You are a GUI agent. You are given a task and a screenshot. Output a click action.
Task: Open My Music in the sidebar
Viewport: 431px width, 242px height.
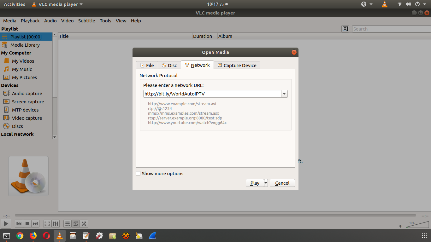(26, 69)
